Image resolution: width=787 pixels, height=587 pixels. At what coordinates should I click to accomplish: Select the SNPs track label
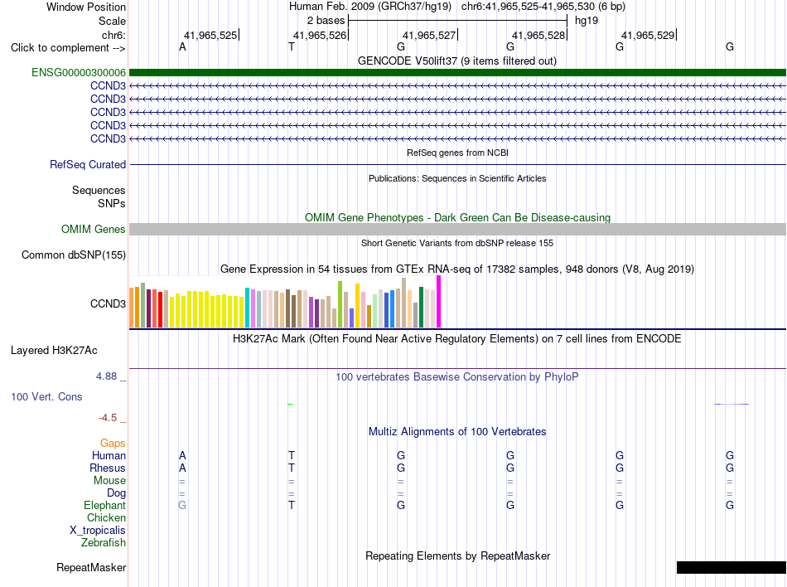pyautogui.click(x=112, y=203)
